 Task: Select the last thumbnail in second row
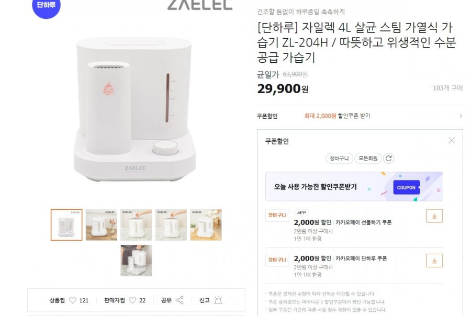(x=137, y=261)
